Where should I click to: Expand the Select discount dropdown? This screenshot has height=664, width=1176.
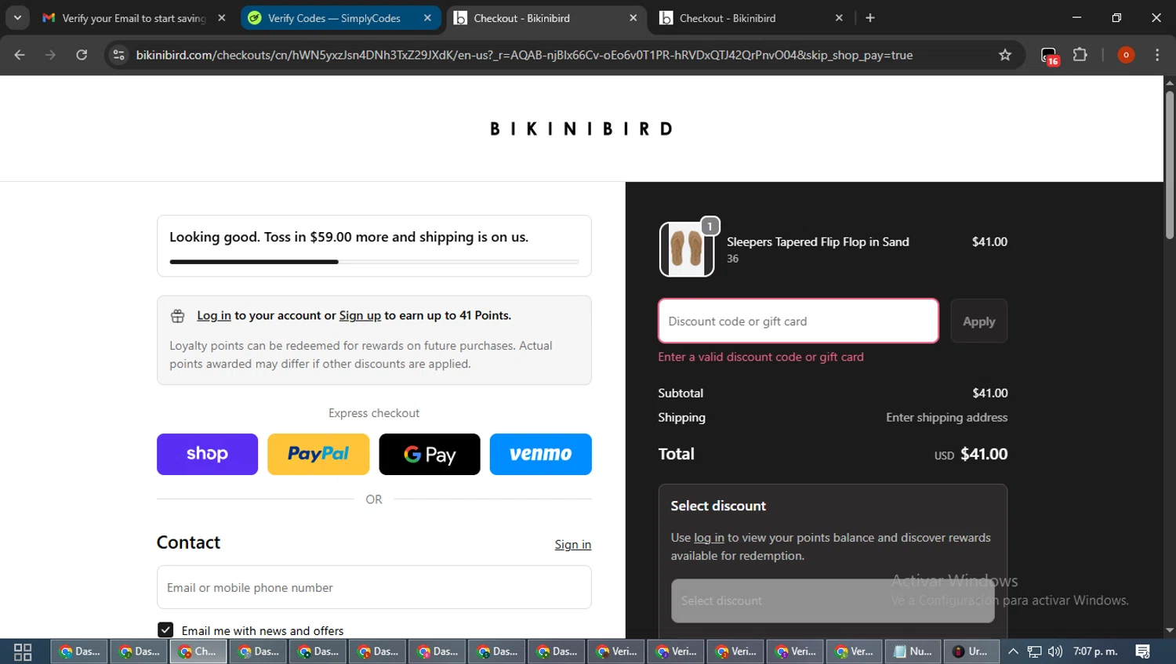click(x=833, y=601)
